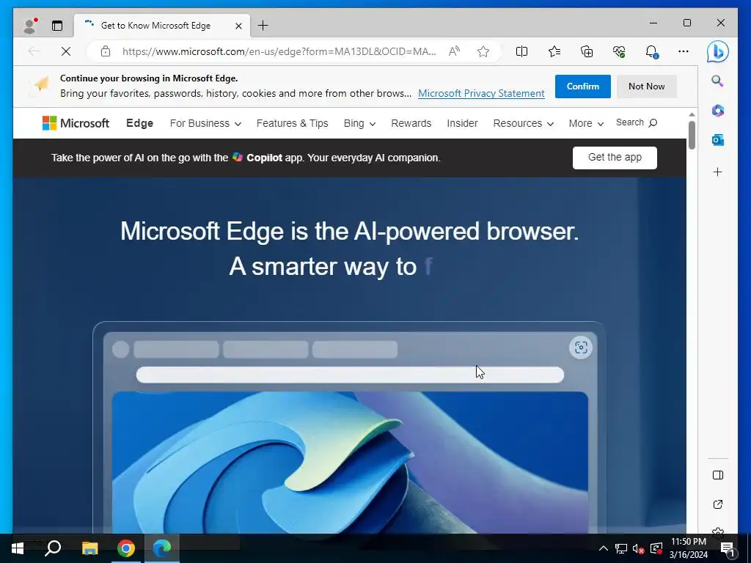Close the Get to Know Microsoft Edge tab
Image resolution: width=751 pixels, height=563 pixels.
pyautogui.click(x=238, y=26)
